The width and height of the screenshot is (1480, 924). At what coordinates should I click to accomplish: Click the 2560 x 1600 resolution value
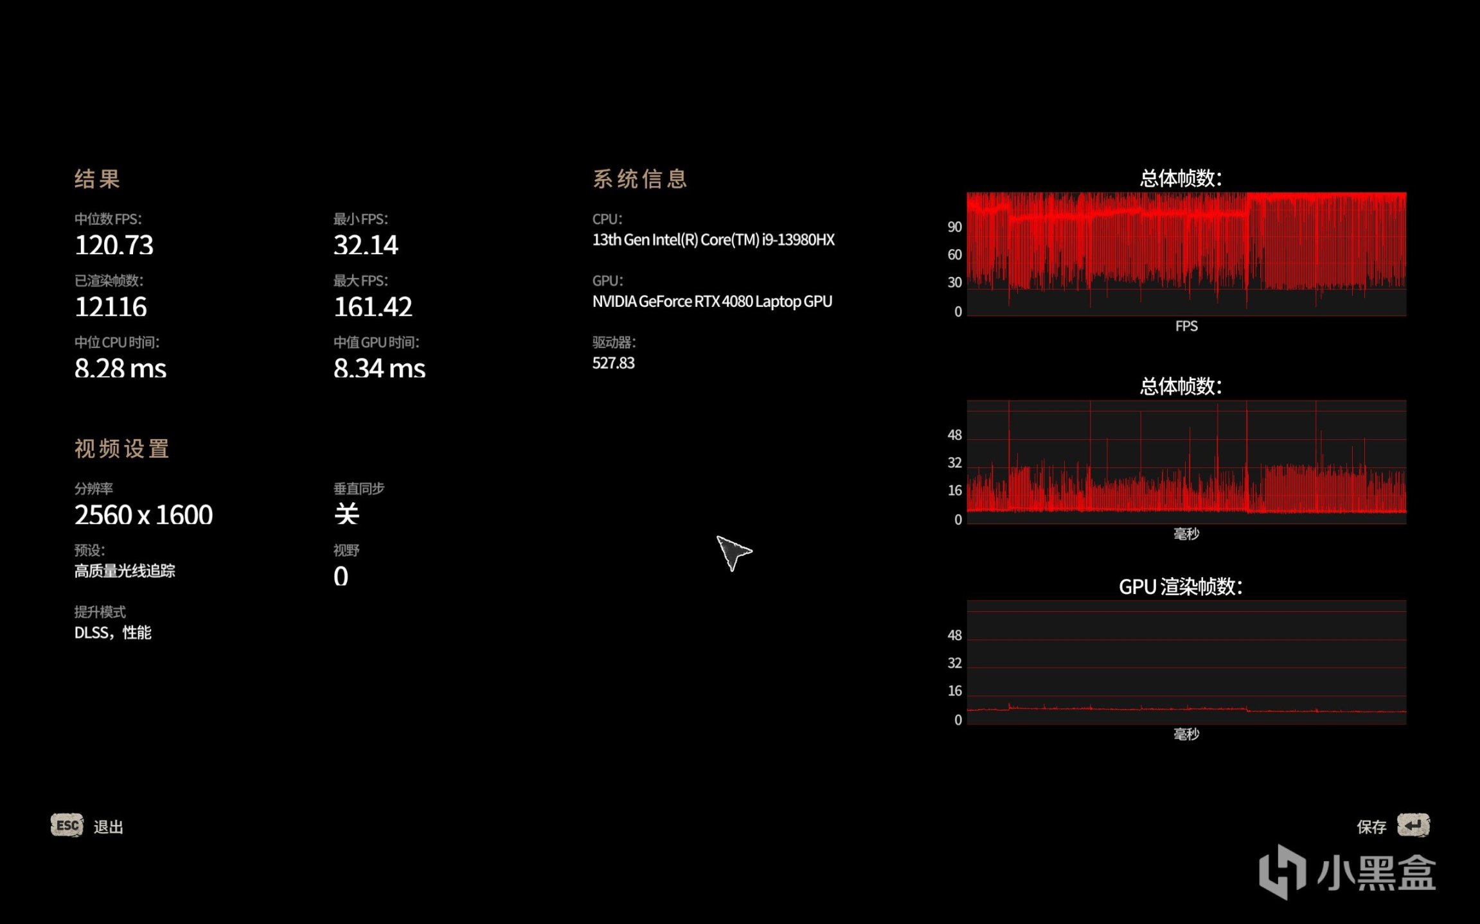tap(143, 515)
